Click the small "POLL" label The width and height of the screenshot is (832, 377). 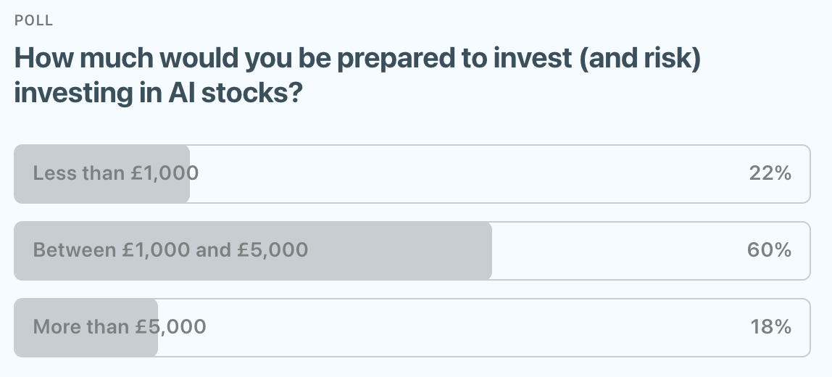[x=34, y=20]
